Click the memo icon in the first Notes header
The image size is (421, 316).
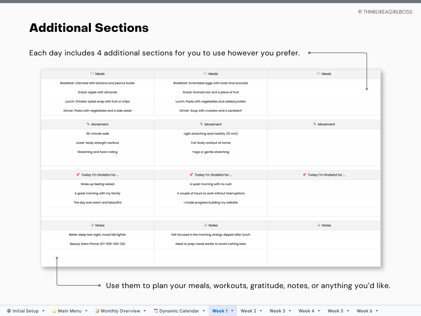pos(92,225)
